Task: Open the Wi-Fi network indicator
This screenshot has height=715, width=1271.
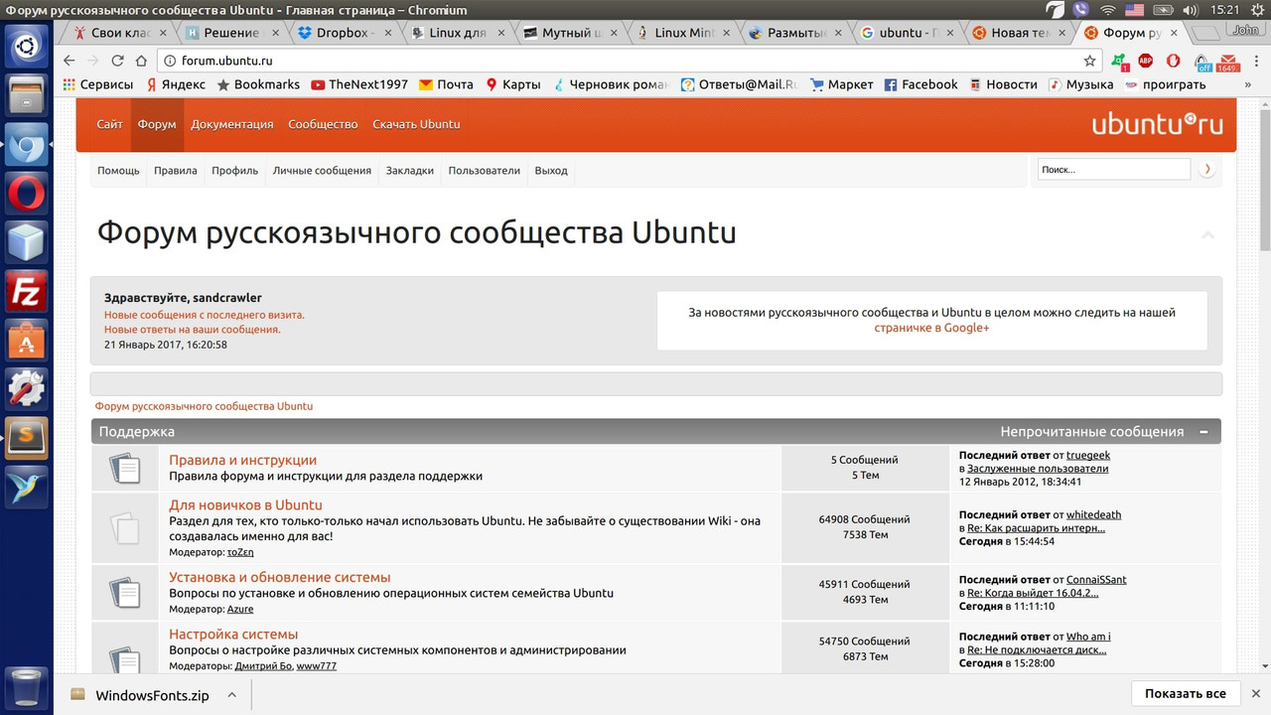Action: tap(1108, 10)
